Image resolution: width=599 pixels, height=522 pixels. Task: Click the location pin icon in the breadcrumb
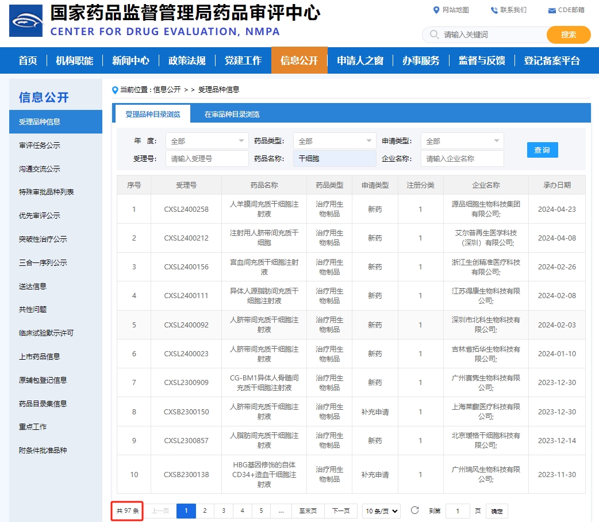tap(114, 89)
